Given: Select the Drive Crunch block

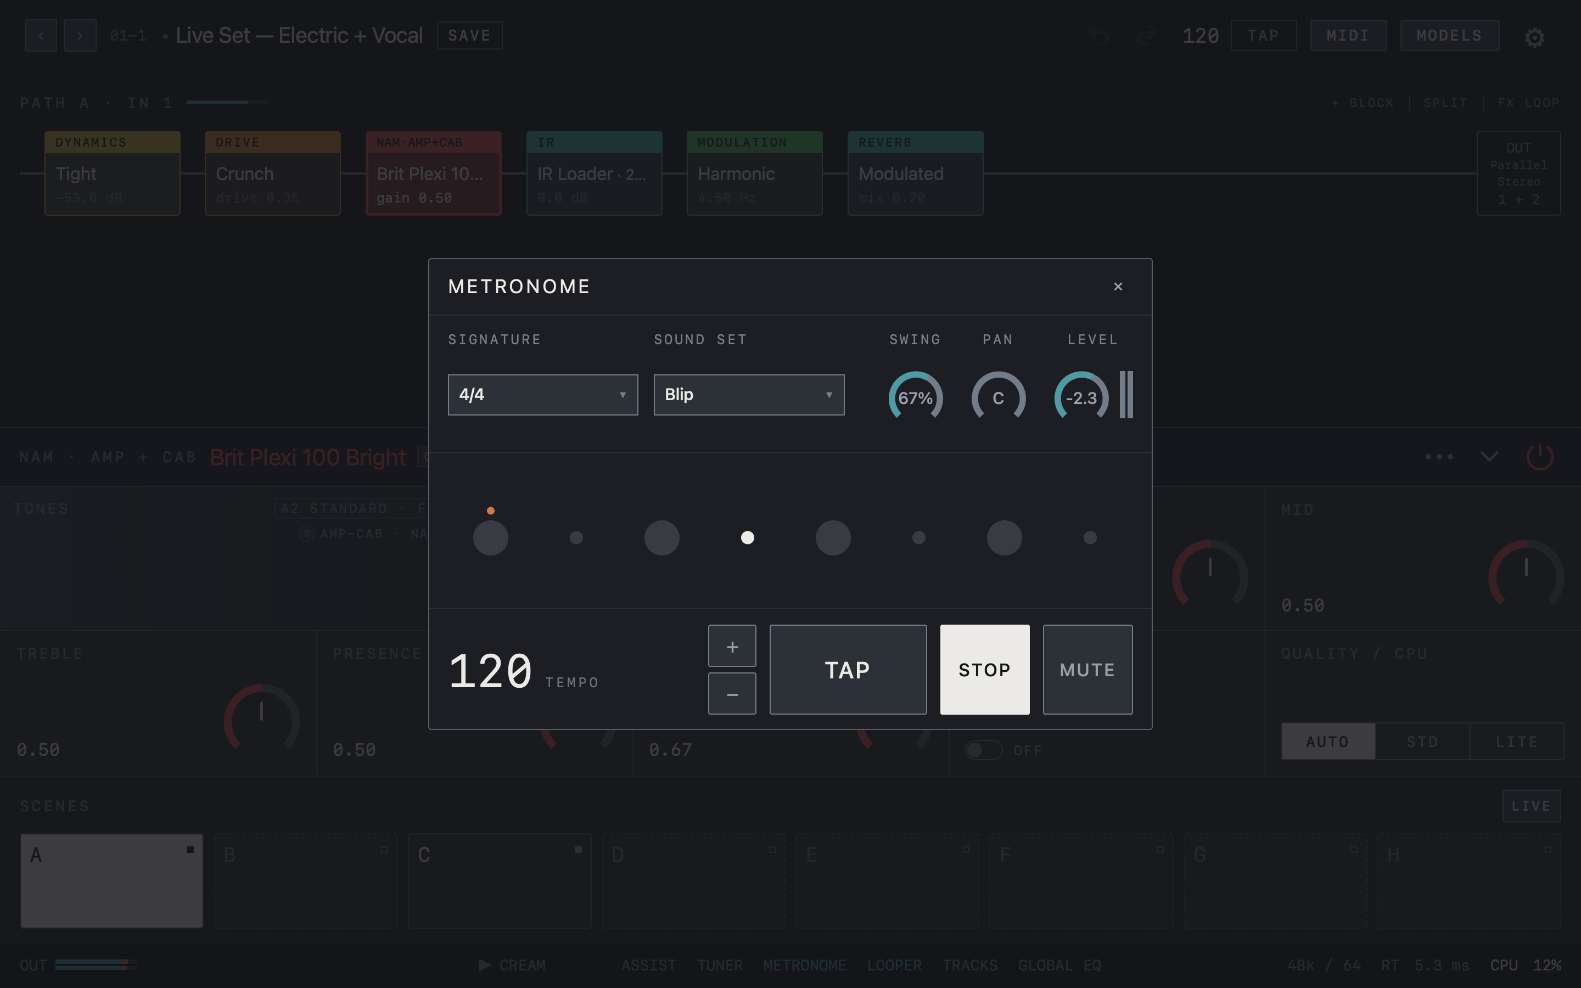Looking at the screenshot, I should coord(272,173).
